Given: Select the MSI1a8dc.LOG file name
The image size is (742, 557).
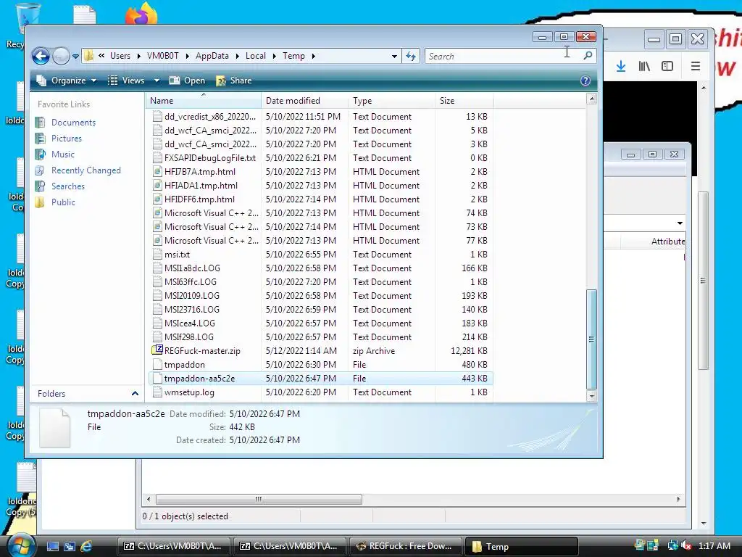Looking at the screenshot, I should [192, 268].
